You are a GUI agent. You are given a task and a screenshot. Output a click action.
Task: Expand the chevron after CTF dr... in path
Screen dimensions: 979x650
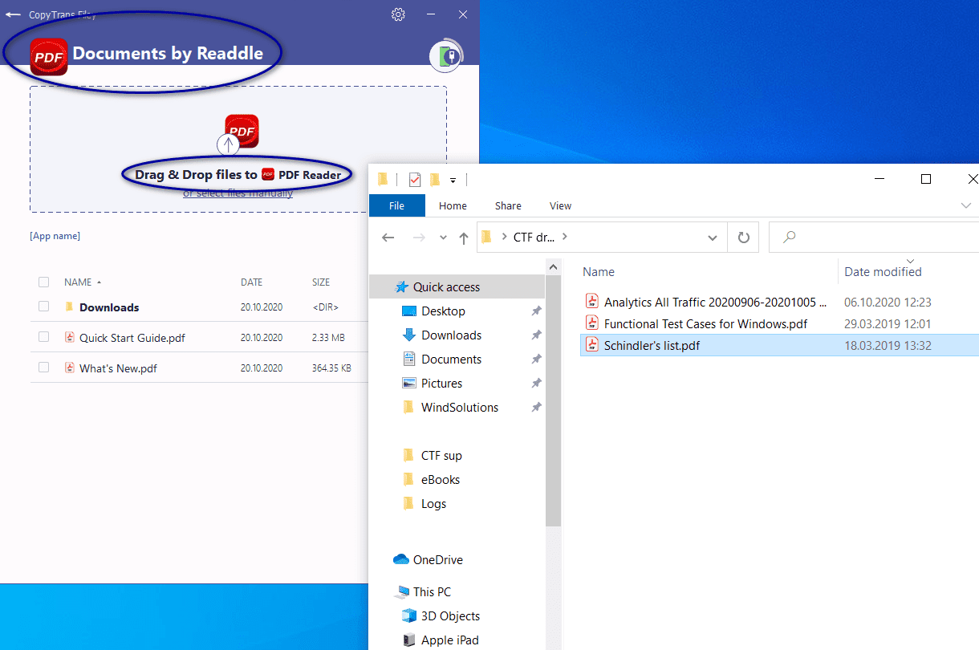(x=564, y=237)
